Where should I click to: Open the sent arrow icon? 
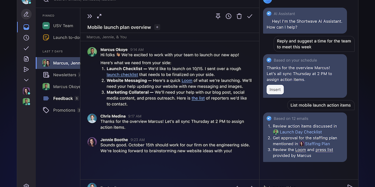(26, 69)
